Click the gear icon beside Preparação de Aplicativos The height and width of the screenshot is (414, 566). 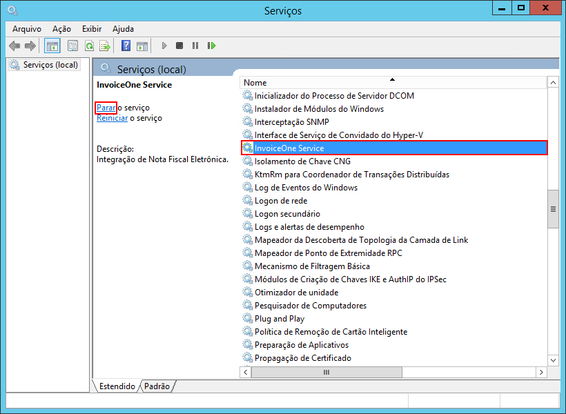point(247,344)
